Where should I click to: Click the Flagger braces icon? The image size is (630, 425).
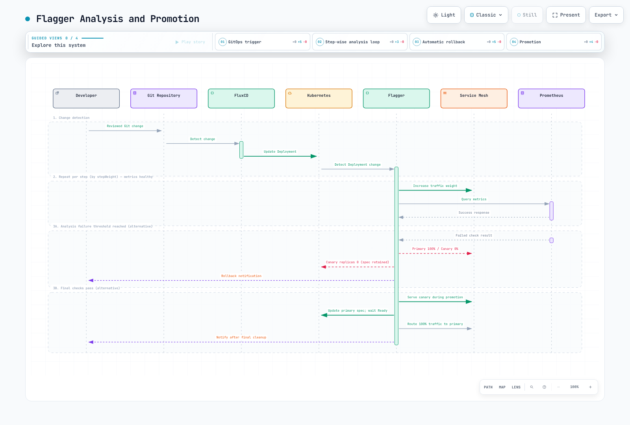(x=367, y=93)
